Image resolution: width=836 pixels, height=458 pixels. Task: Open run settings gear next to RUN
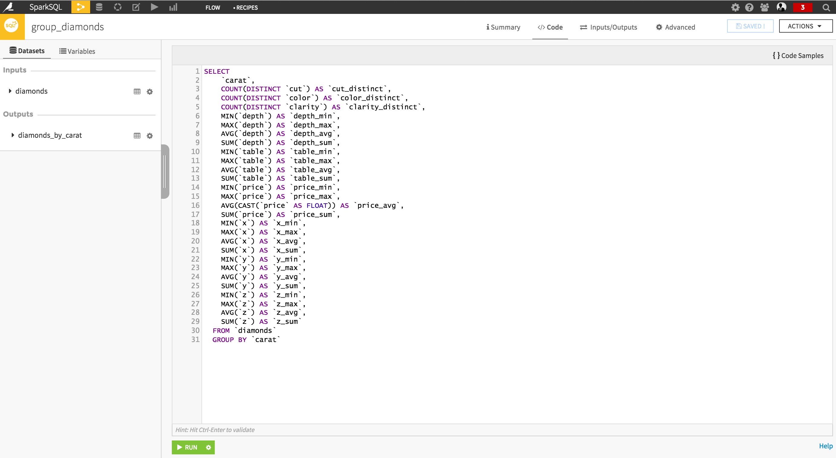[x=208, y=447]
